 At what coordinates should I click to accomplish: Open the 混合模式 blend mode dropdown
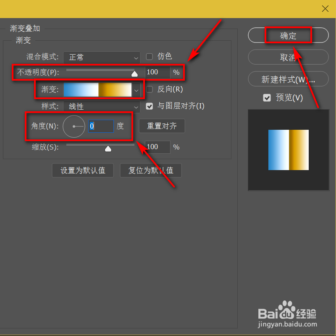point(102,58)
